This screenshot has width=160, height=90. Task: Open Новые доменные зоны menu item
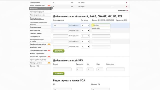[37, 5]
